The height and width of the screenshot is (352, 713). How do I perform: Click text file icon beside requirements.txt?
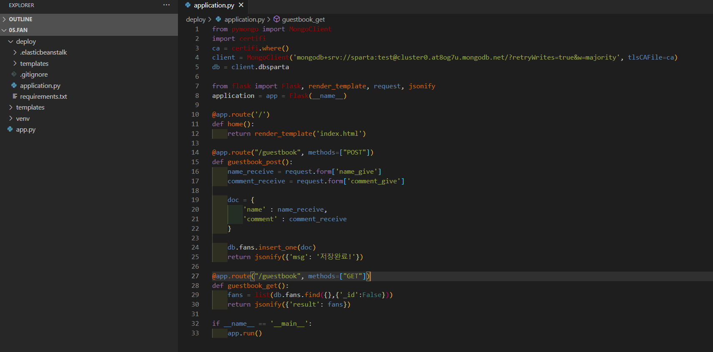tap(15, 96)
